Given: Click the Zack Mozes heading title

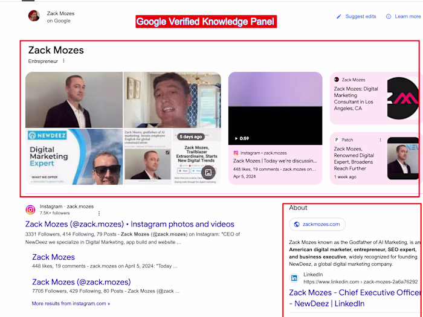Looking at the screenshot, I should (x=56, y=50).
